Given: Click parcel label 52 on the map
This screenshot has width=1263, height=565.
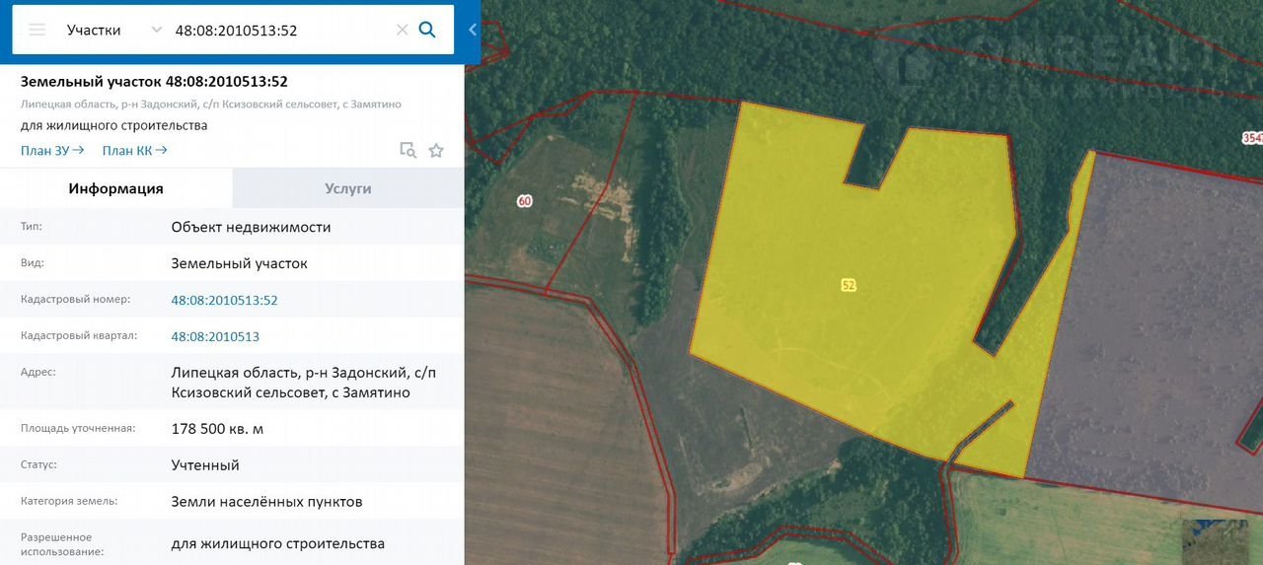Looking at the screenshot, I should pyautogui.click(x=849, y=285).
